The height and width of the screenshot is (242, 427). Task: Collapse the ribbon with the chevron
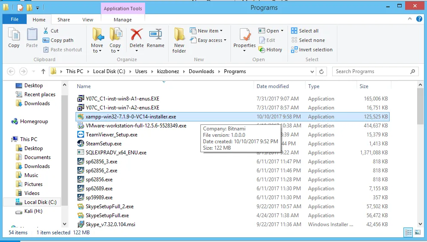[x=409, y=19]
